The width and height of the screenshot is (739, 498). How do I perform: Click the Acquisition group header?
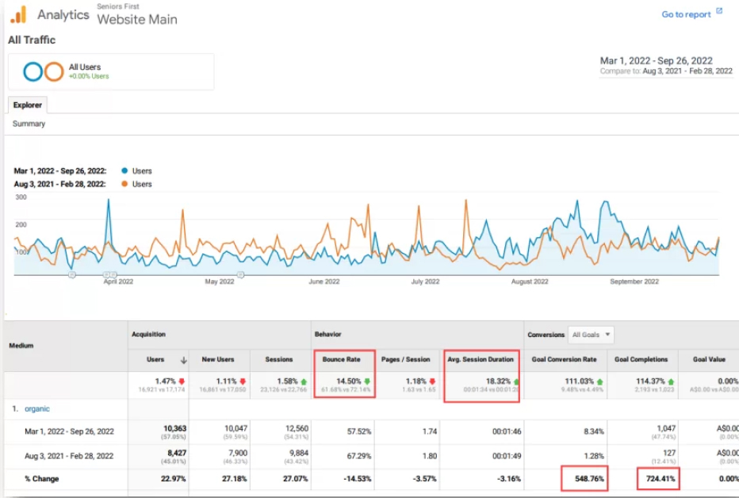148,335
